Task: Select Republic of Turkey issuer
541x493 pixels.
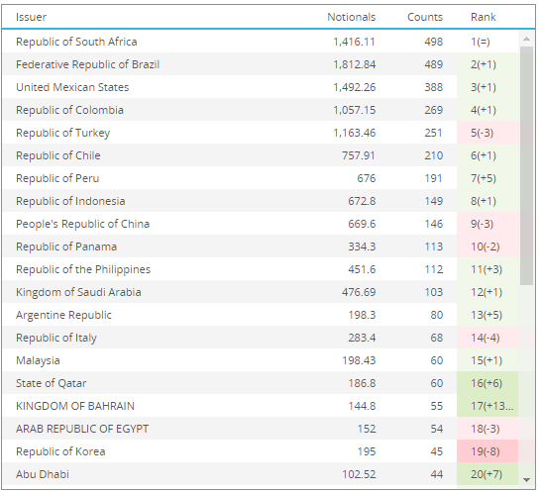Action: coord(62,133)
